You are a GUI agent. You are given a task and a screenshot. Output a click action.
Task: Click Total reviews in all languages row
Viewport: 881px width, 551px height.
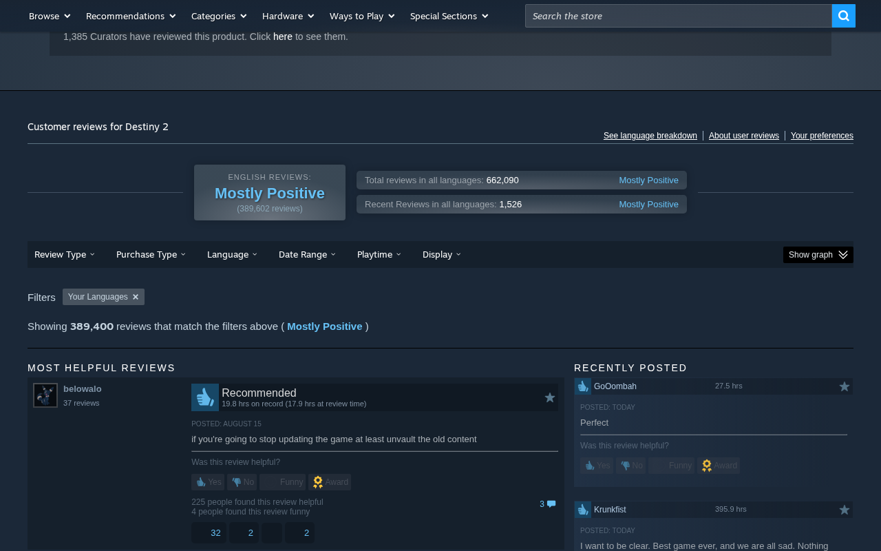522,180
